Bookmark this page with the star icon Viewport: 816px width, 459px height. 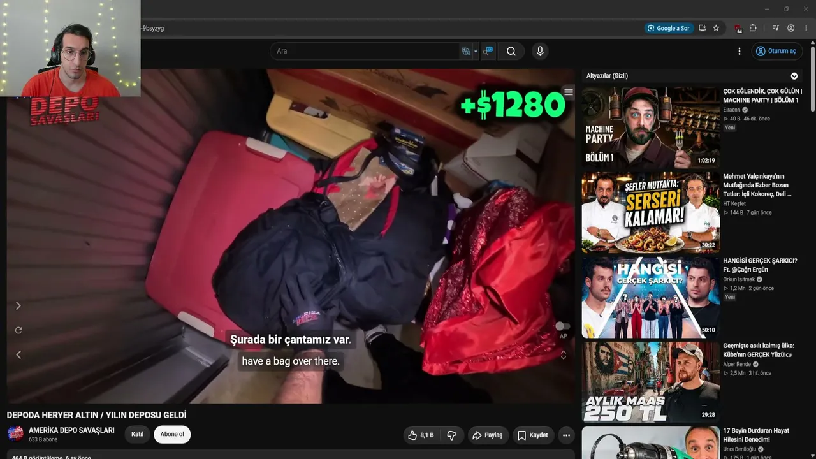tap(716, 28)
